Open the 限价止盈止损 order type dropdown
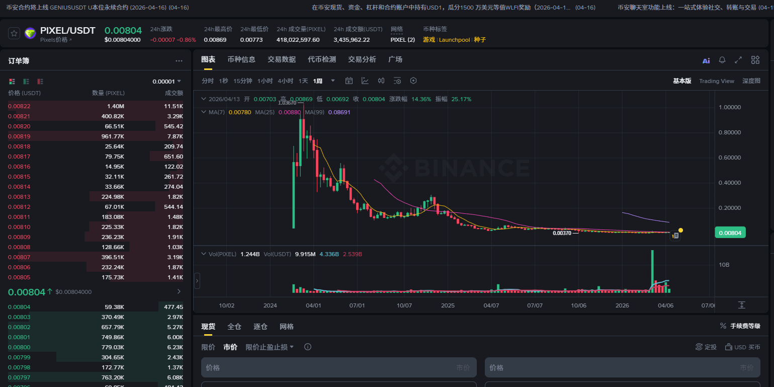This screenshot has width=774, height=387. point(270,347)
